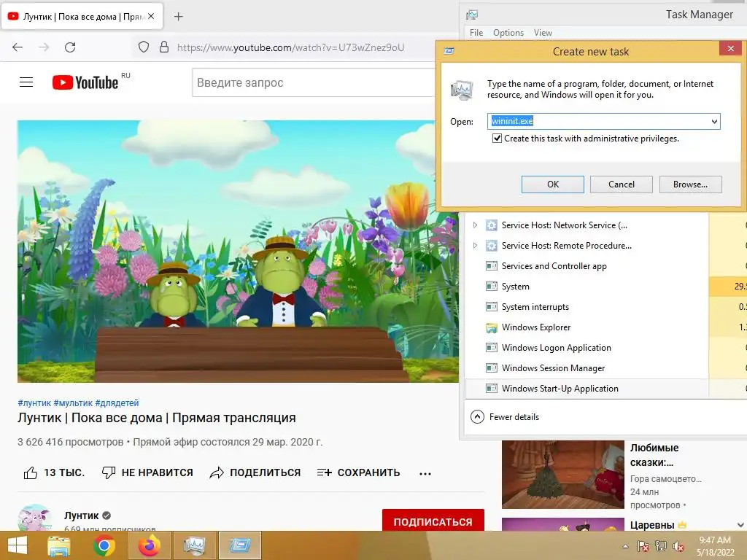Screen dimensions: 747x560
Task: Click the Task Manager taskbar icon
Action: (x=194, y=545)
